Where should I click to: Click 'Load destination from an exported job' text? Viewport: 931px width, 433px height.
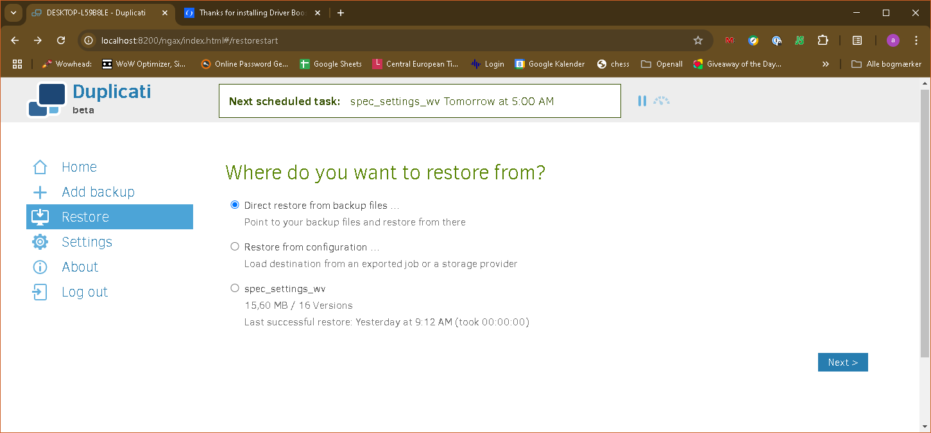tap(380, 264)
